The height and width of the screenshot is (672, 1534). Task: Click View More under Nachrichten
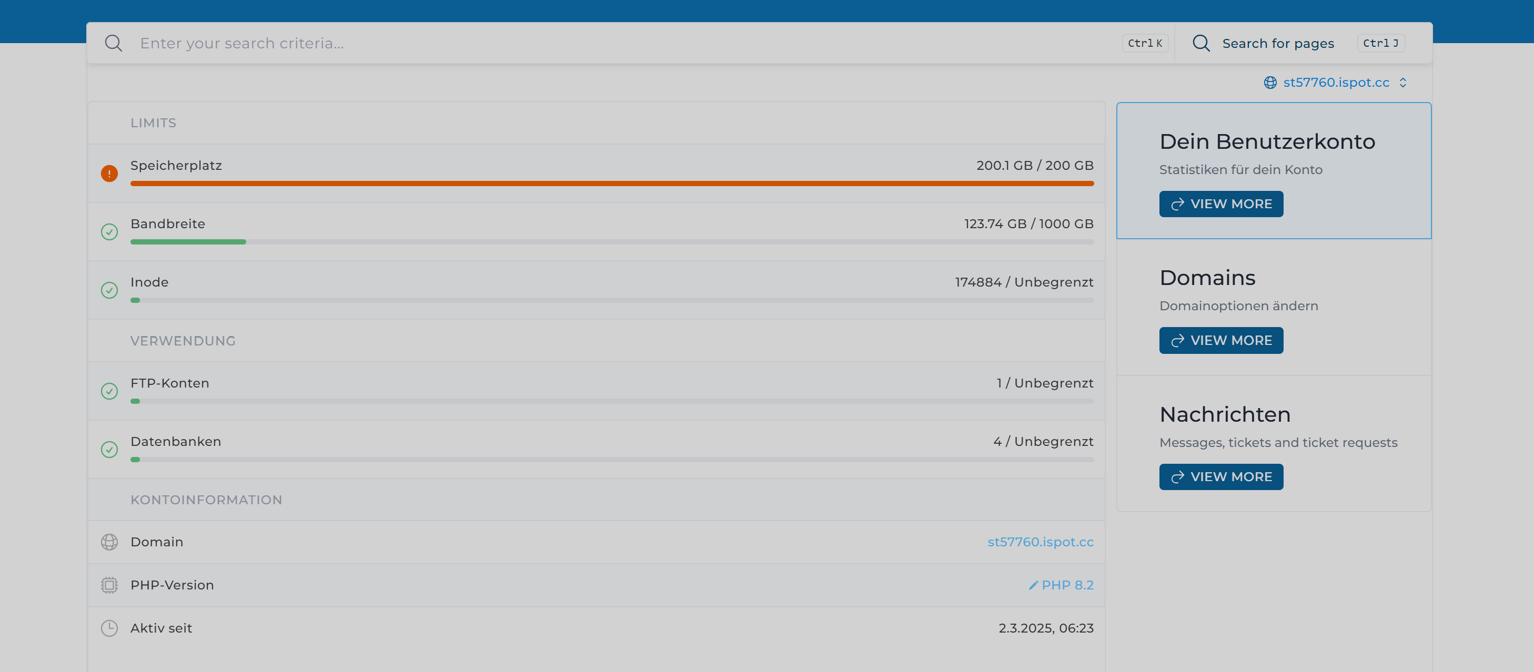[x=1221, y=477]
